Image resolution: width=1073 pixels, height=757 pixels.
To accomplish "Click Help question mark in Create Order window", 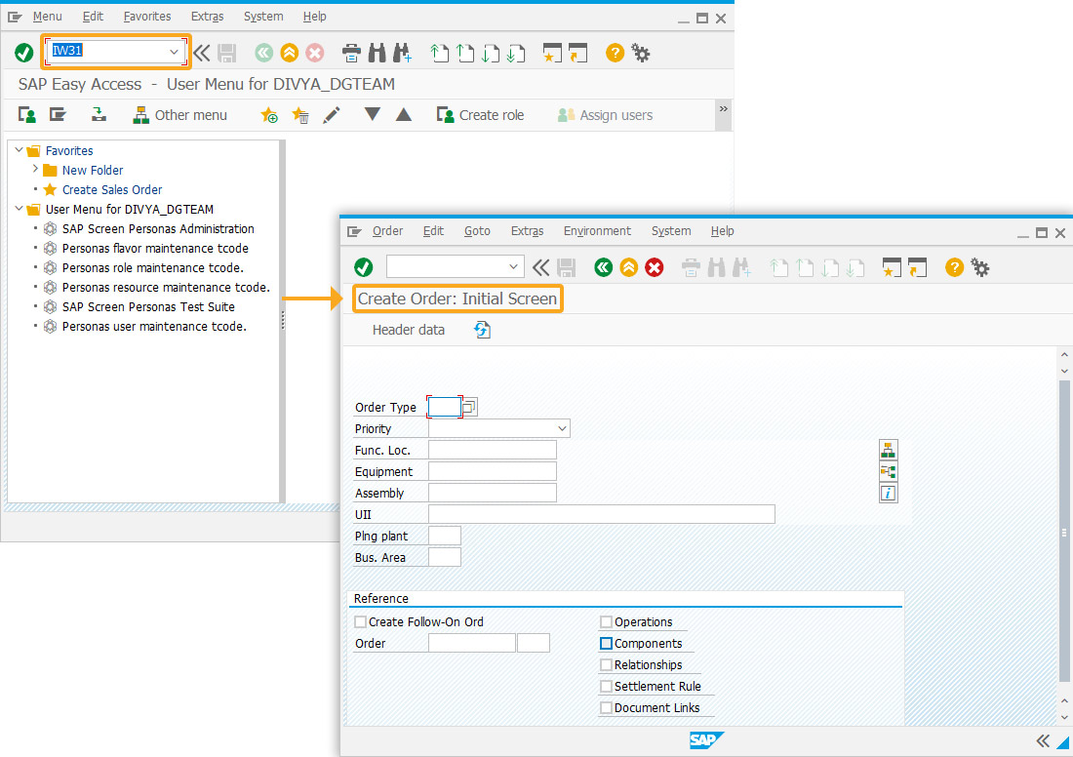I will [x=955, y=267].
